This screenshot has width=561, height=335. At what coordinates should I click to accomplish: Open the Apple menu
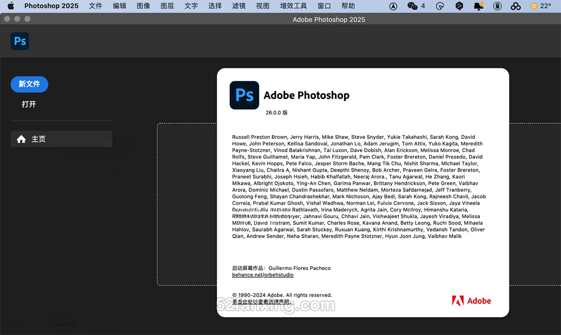(10, 6)
